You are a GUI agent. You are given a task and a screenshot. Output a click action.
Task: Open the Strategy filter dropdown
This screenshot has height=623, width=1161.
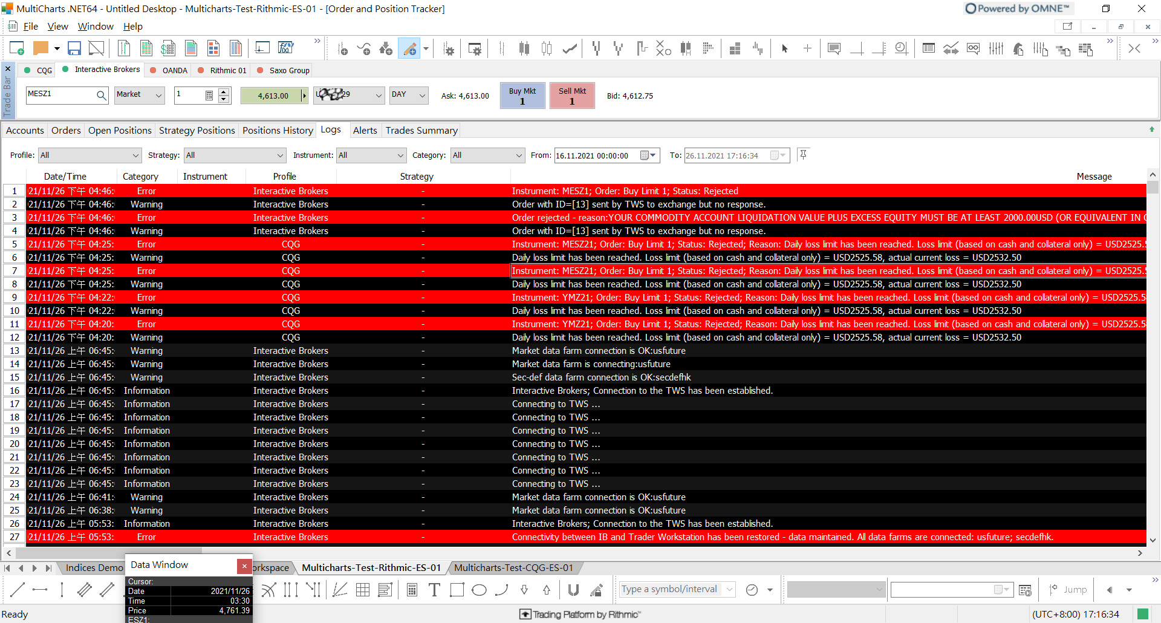click(x=235, y=155)
